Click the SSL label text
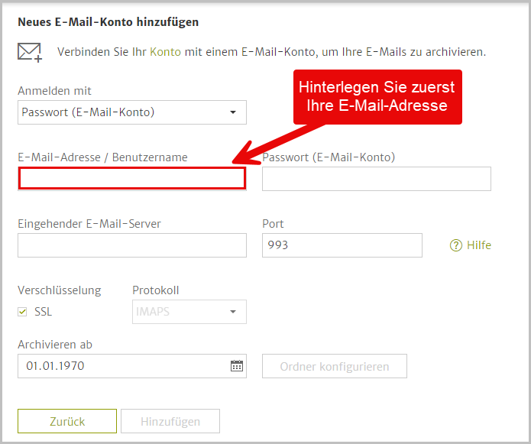The width and height of the screenshot is (531, 444). click(44, 312)
